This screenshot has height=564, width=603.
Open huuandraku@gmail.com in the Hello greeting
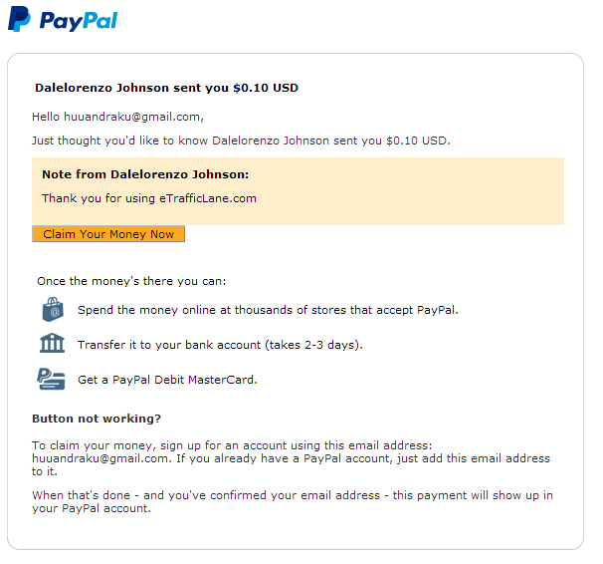coord(132,117)
